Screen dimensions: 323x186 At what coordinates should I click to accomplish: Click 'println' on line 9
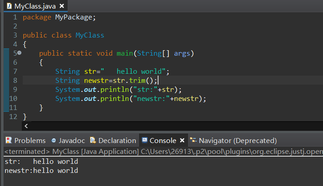(114, 90)
